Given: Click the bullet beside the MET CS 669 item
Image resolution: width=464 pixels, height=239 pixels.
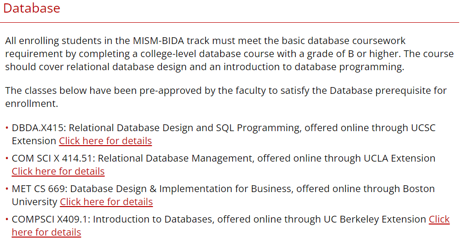Looking at the screenshot, I should point(7,189).
